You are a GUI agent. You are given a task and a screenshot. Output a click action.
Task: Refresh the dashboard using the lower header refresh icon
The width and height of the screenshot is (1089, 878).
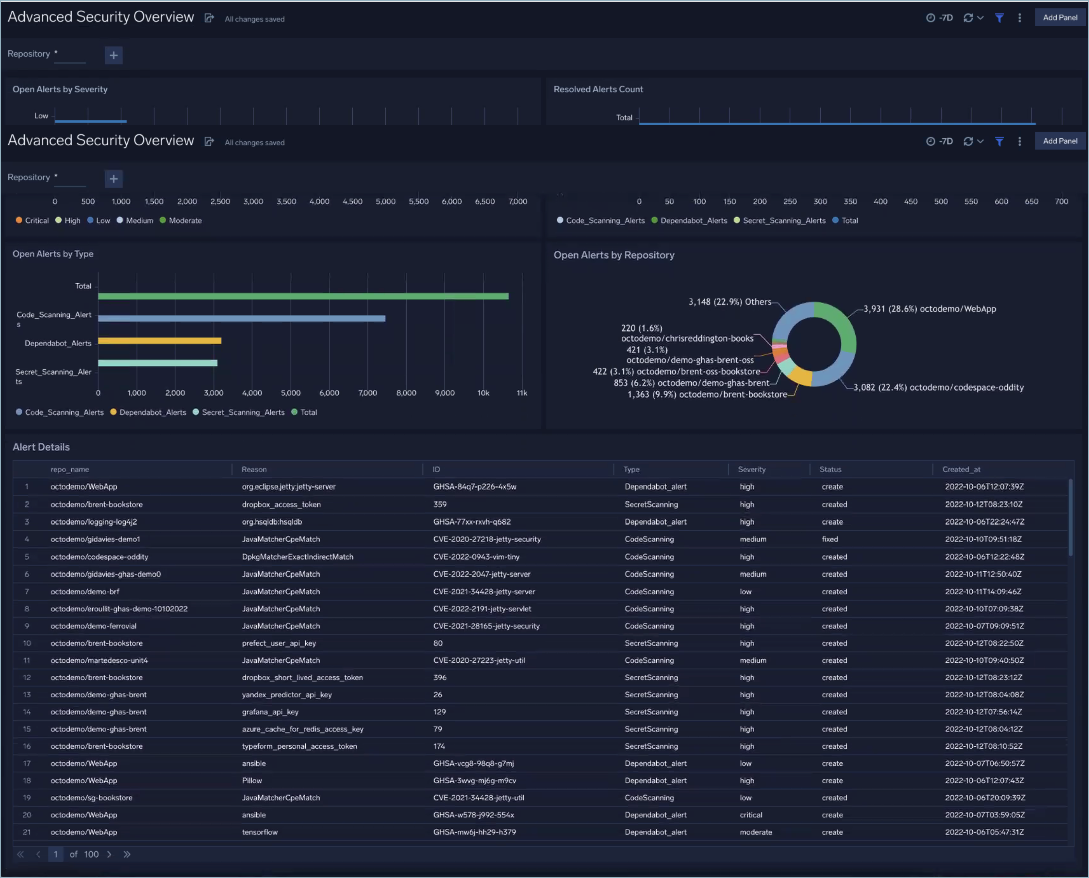(x=968, y=141)
